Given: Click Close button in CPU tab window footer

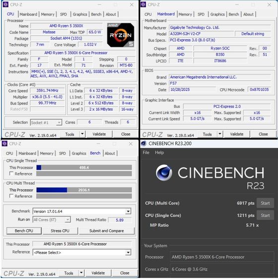Looking at the screenshot, I should [x=126, y=134].
